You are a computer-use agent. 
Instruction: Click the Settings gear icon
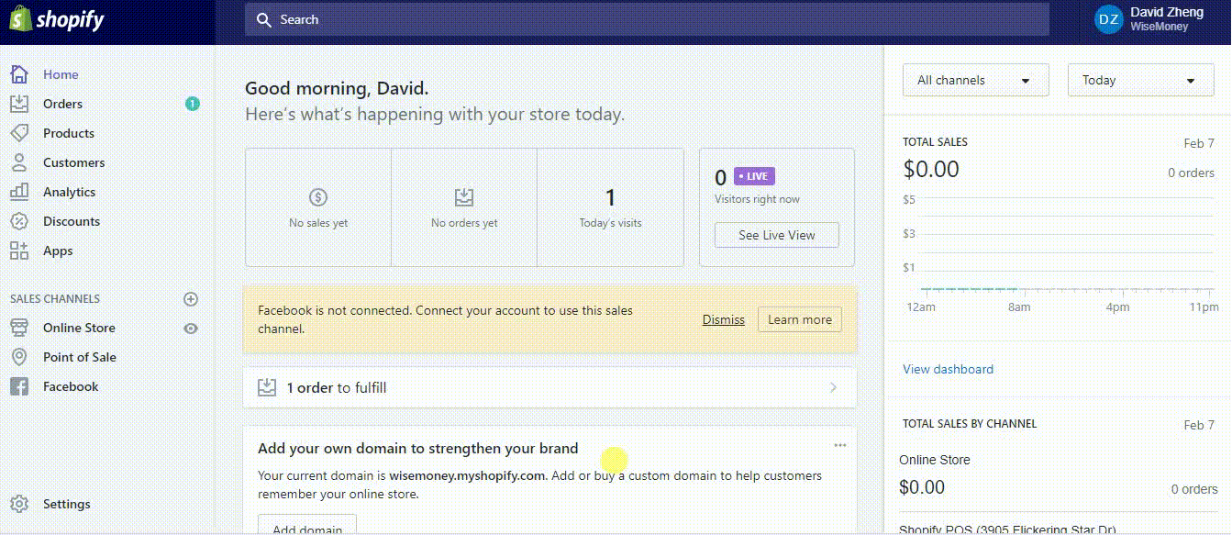pyautogui.click(x=18, y=504)
